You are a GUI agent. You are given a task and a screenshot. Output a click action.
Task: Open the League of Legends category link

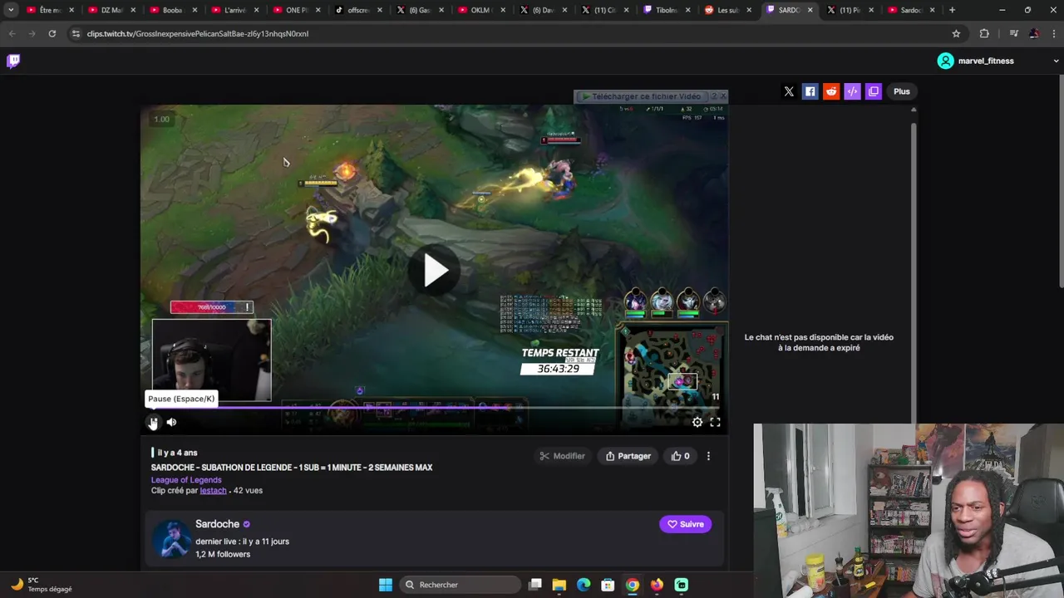186,479
